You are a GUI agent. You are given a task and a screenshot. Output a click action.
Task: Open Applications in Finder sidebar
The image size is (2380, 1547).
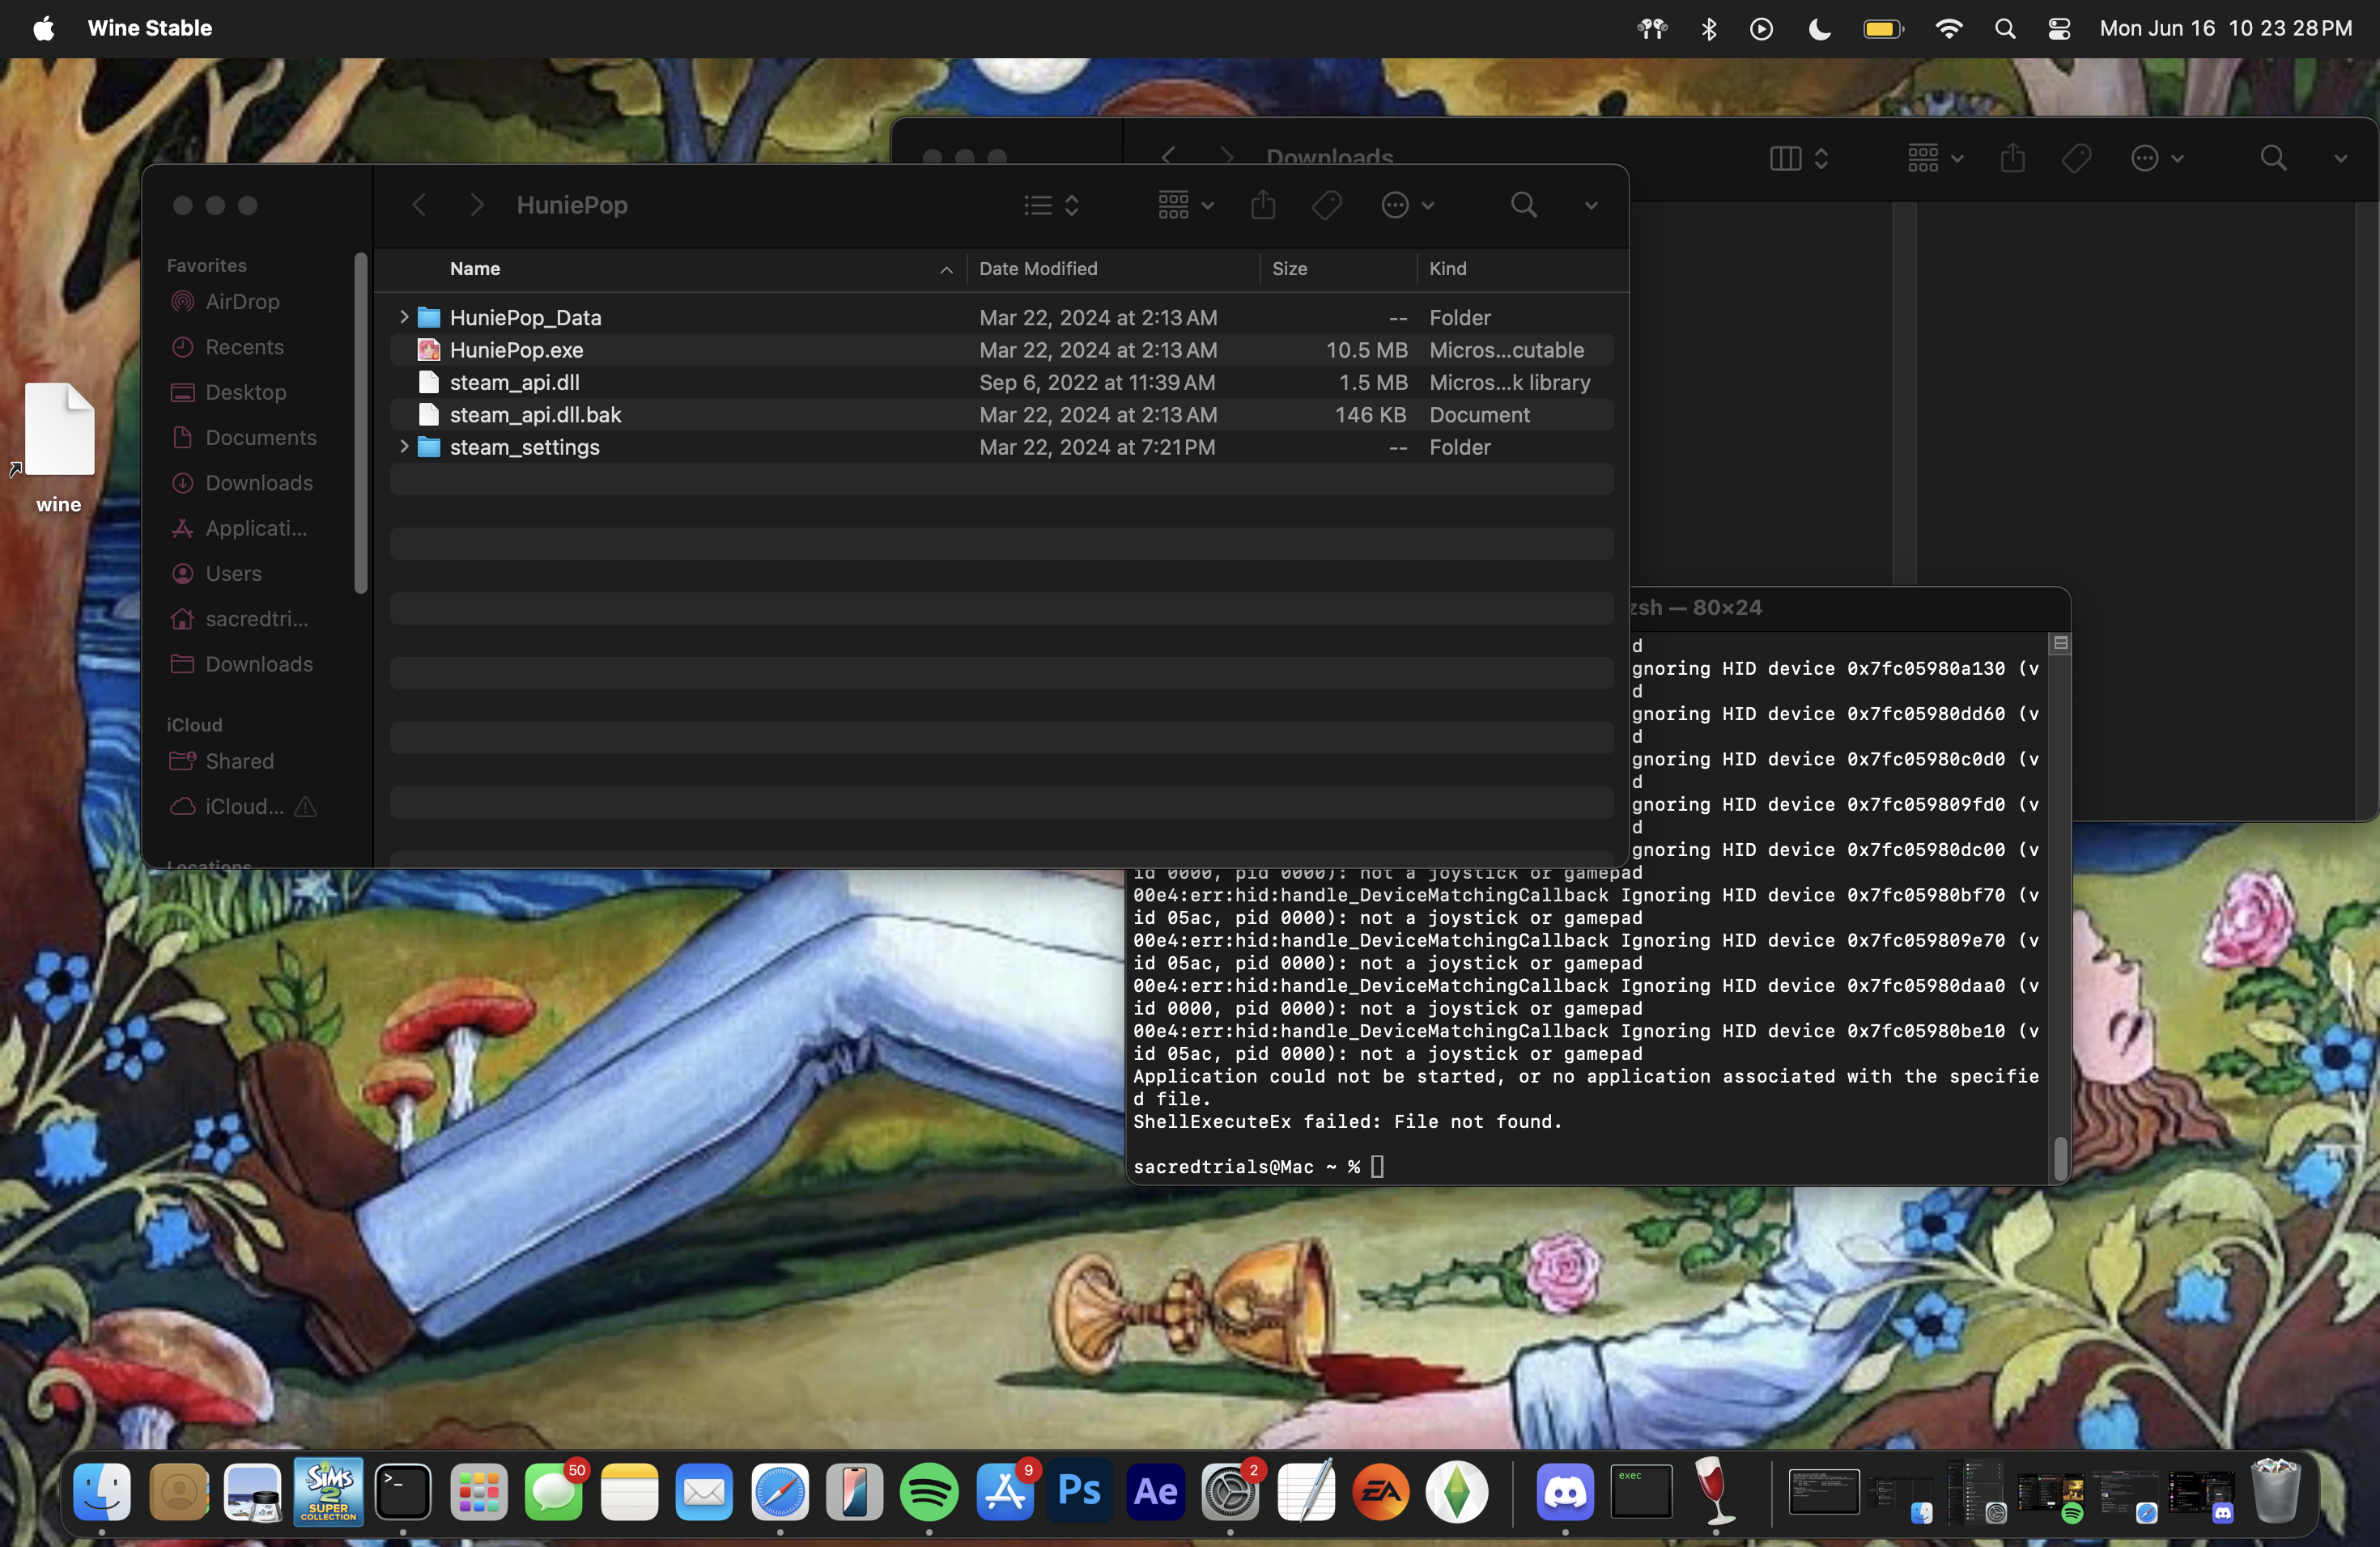click(255, 528)
